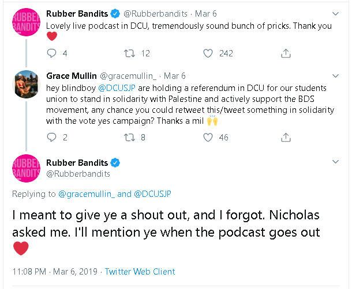Click the Mar 6 date on Grace's tweet
Viewport: 352px width, 289px height.
pyautogui.click(x=175, y=76)
